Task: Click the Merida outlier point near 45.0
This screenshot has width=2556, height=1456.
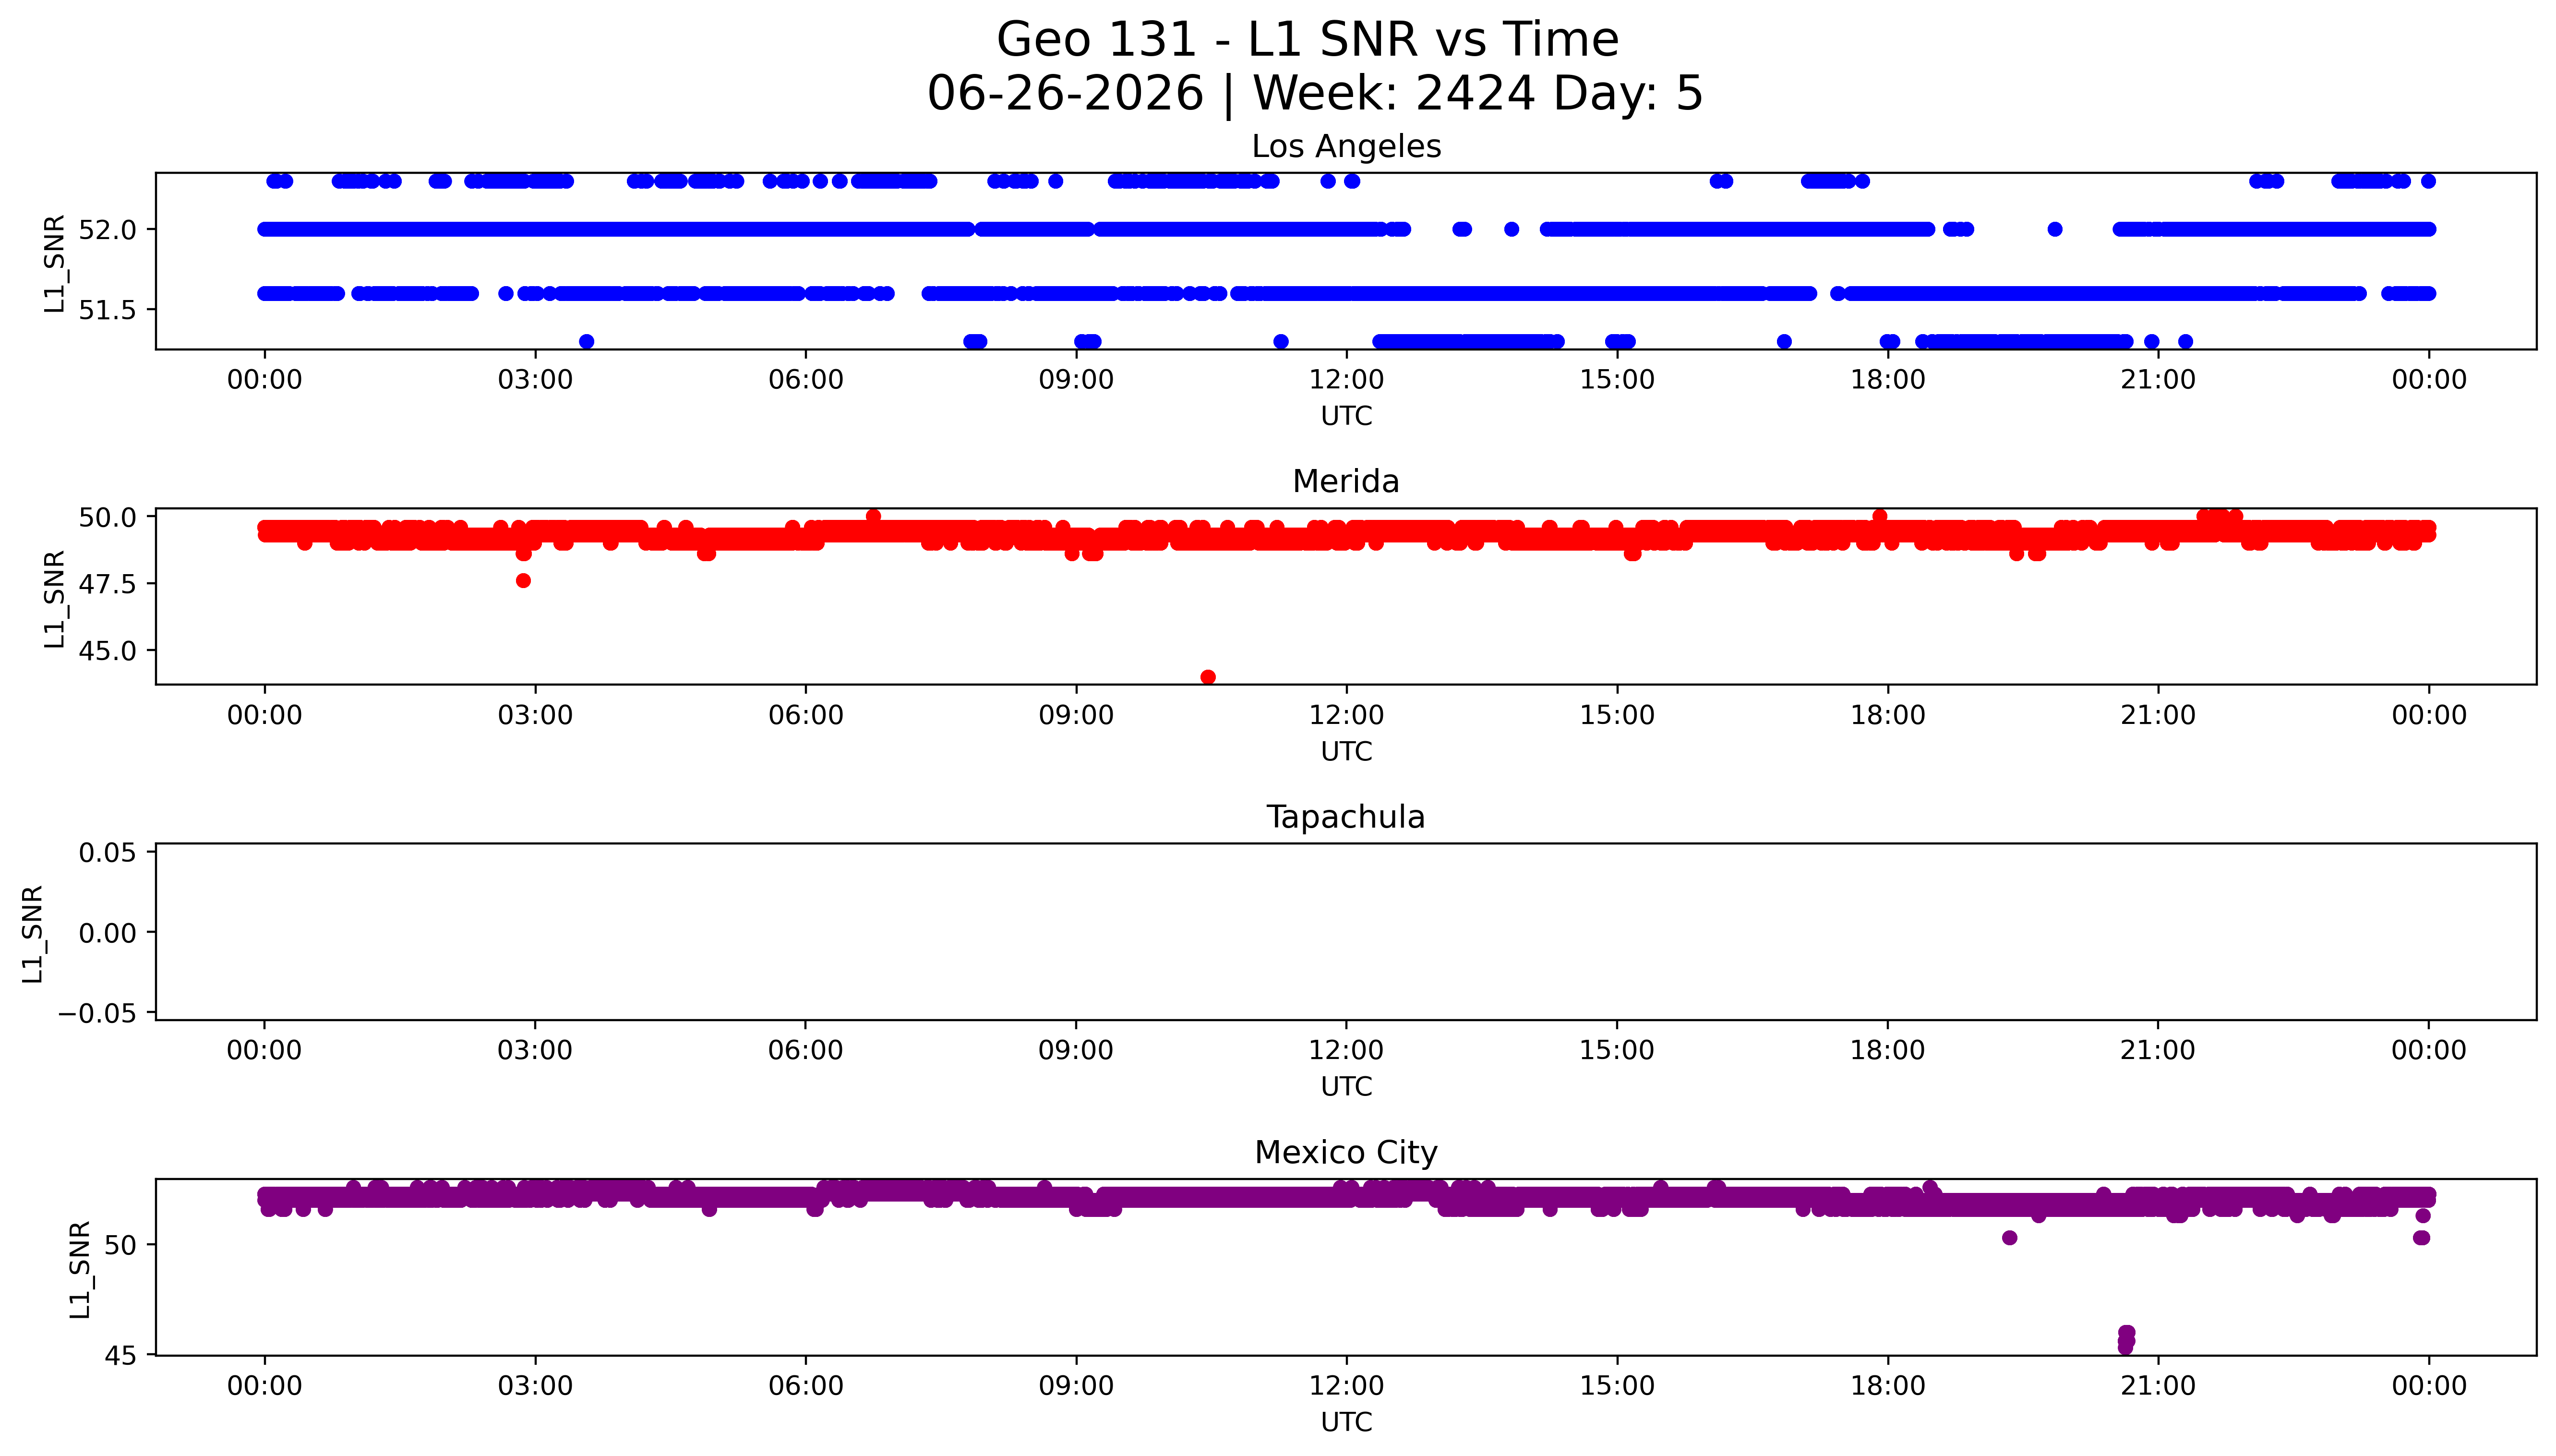Action: [x=1208, y=677]
